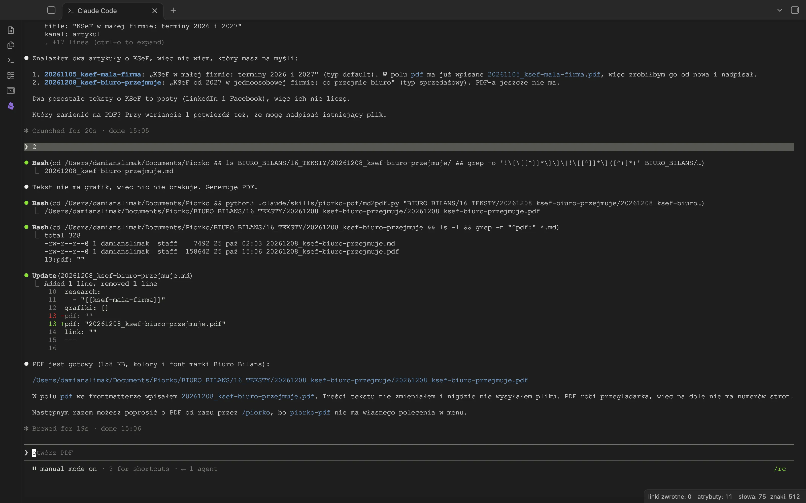Click 'Update(20261208_ksef-biuro-przejmuje.md)' heading
The width and height of the screenshot is (806, 503).
(112, 275)
